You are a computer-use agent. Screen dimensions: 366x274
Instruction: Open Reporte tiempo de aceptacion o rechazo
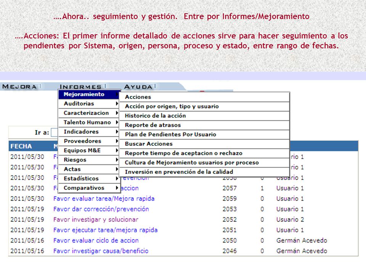click(204, 153)
